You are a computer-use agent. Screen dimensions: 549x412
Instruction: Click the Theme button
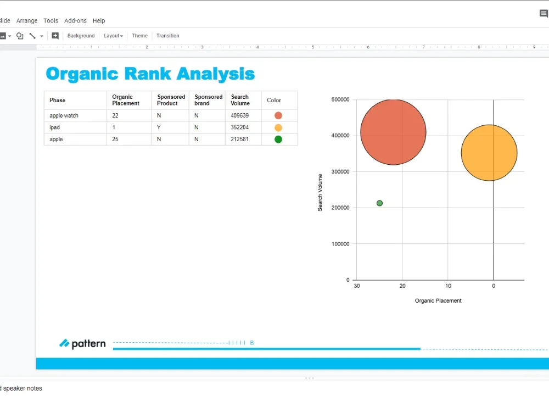139,36
